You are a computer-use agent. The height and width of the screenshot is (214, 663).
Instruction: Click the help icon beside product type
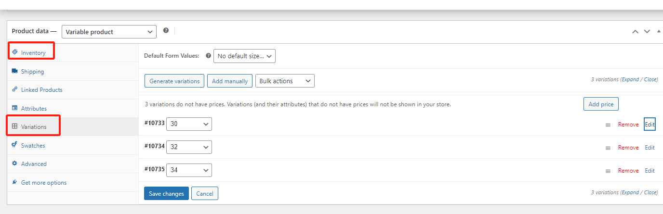pyautogui.click(x=166, y=30)
